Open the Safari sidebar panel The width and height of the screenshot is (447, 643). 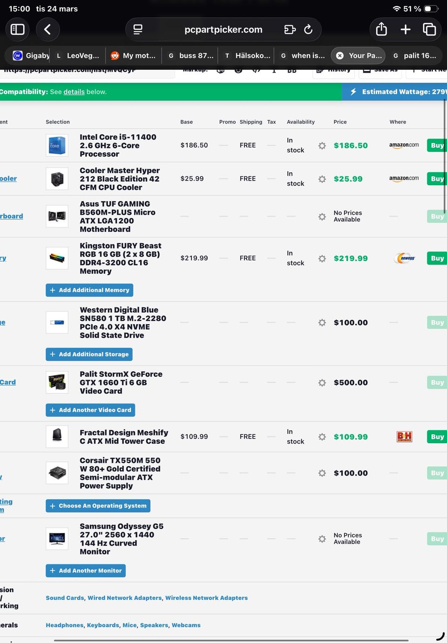(17, 29)
